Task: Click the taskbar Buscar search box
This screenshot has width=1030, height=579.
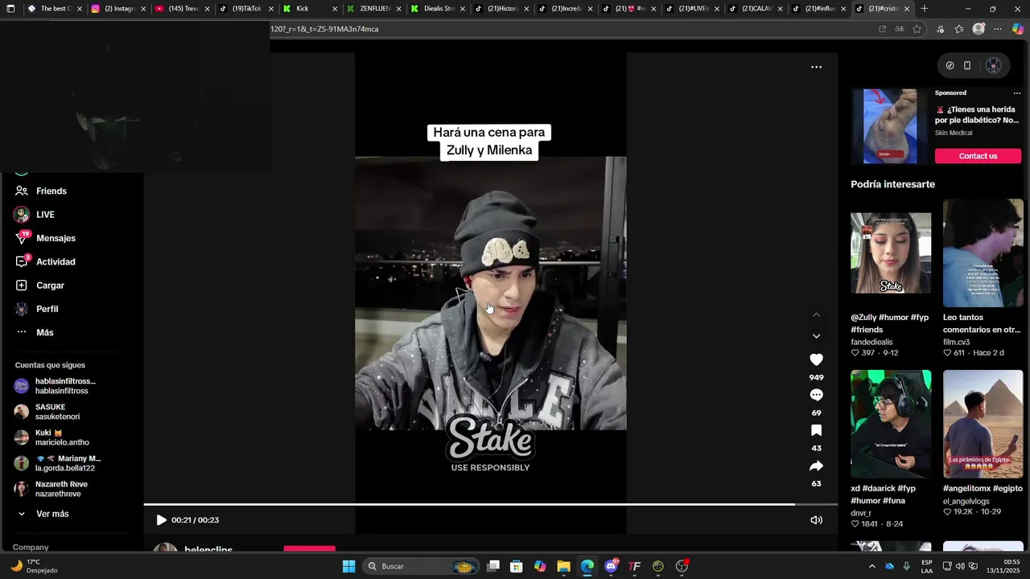Action: coord(421,566)
